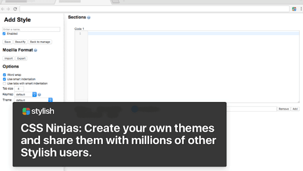Click line number 1 in the code gutter

point(80,34)
